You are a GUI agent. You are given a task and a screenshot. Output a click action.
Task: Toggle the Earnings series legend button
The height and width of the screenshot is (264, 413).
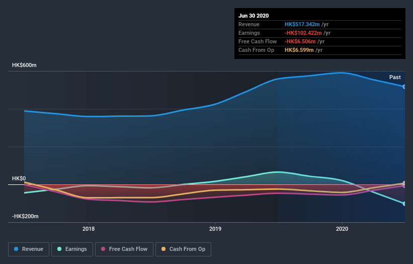72,249
